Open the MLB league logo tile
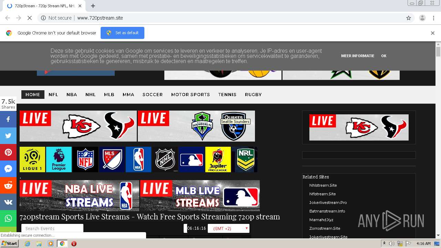The image size is (441, 248). pyautogui.click(x=192, y=159)
